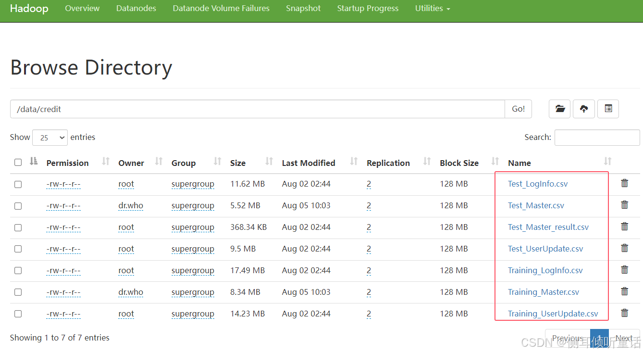Click supergroup in Test_Master_result.csv row
The image size is (643, 353).
pyautogui.click(x=193, y=227)
